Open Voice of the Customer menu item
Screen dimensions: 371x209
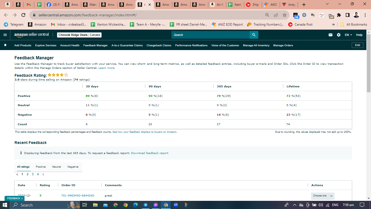225,45
